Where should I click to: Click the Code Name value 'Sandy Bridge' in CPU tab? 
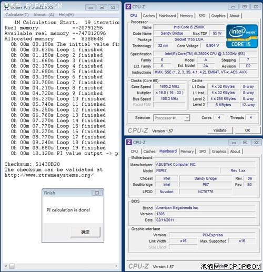tap(171, 33)
